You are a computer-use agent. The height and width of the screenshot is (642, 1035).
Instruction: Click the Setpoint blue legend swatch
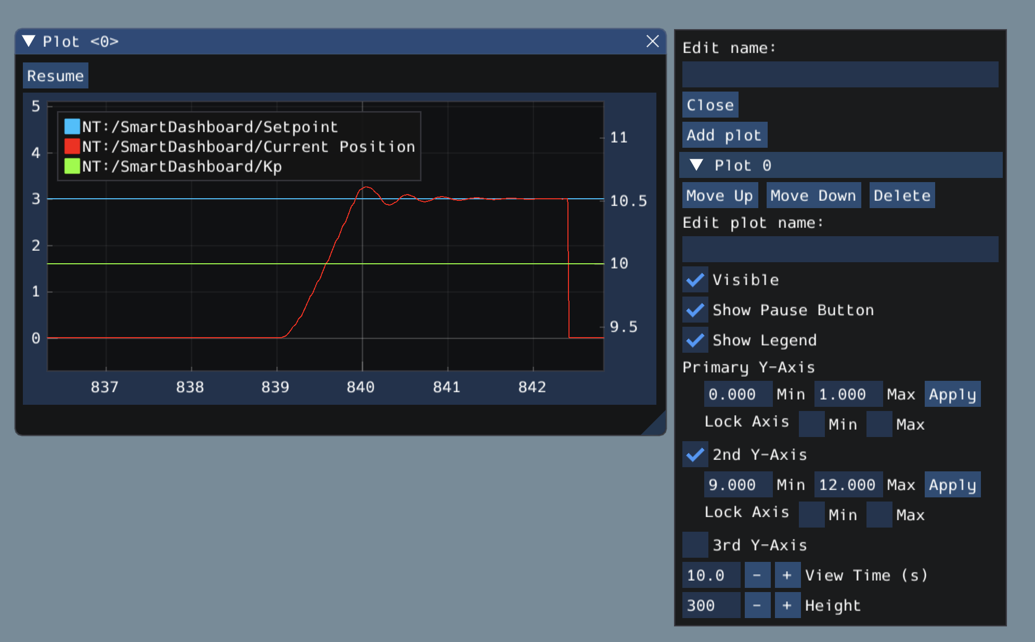(x=72, y=126)
